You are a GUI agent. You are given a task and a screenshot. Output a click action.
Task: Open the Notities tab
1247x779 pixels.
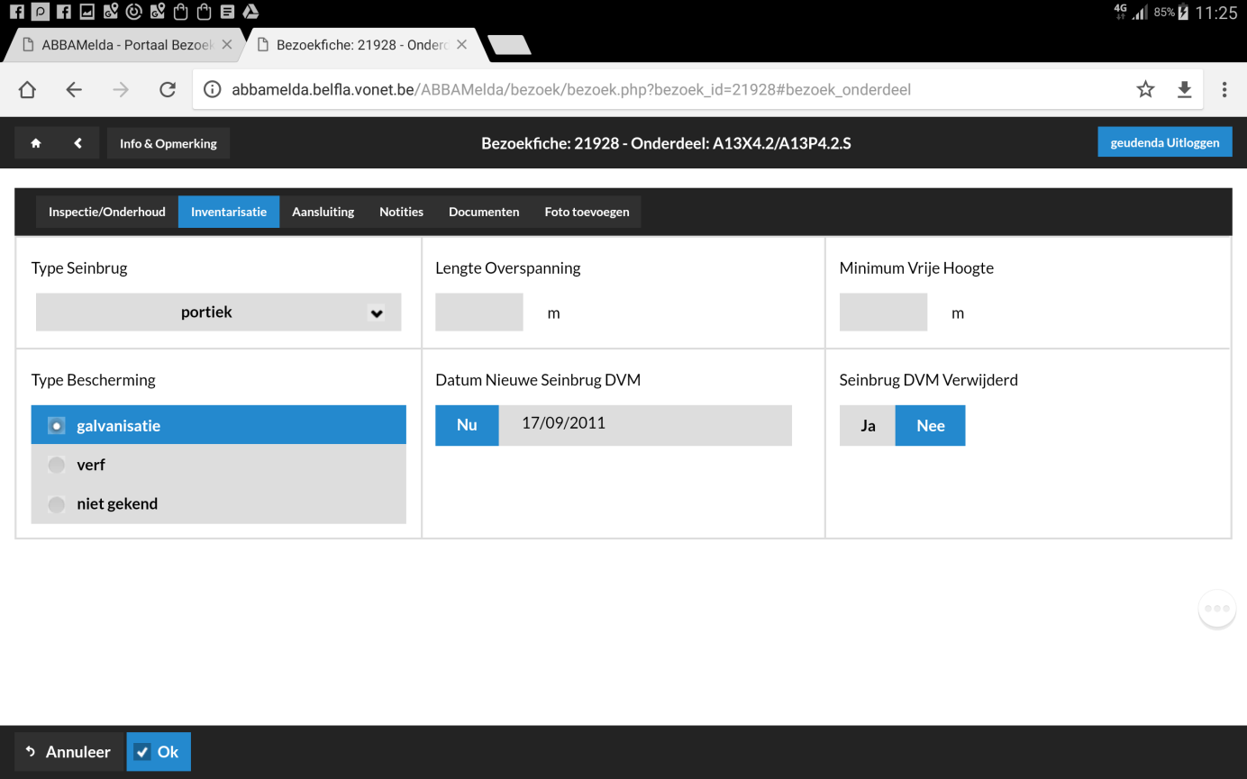[x=401, y=212]
